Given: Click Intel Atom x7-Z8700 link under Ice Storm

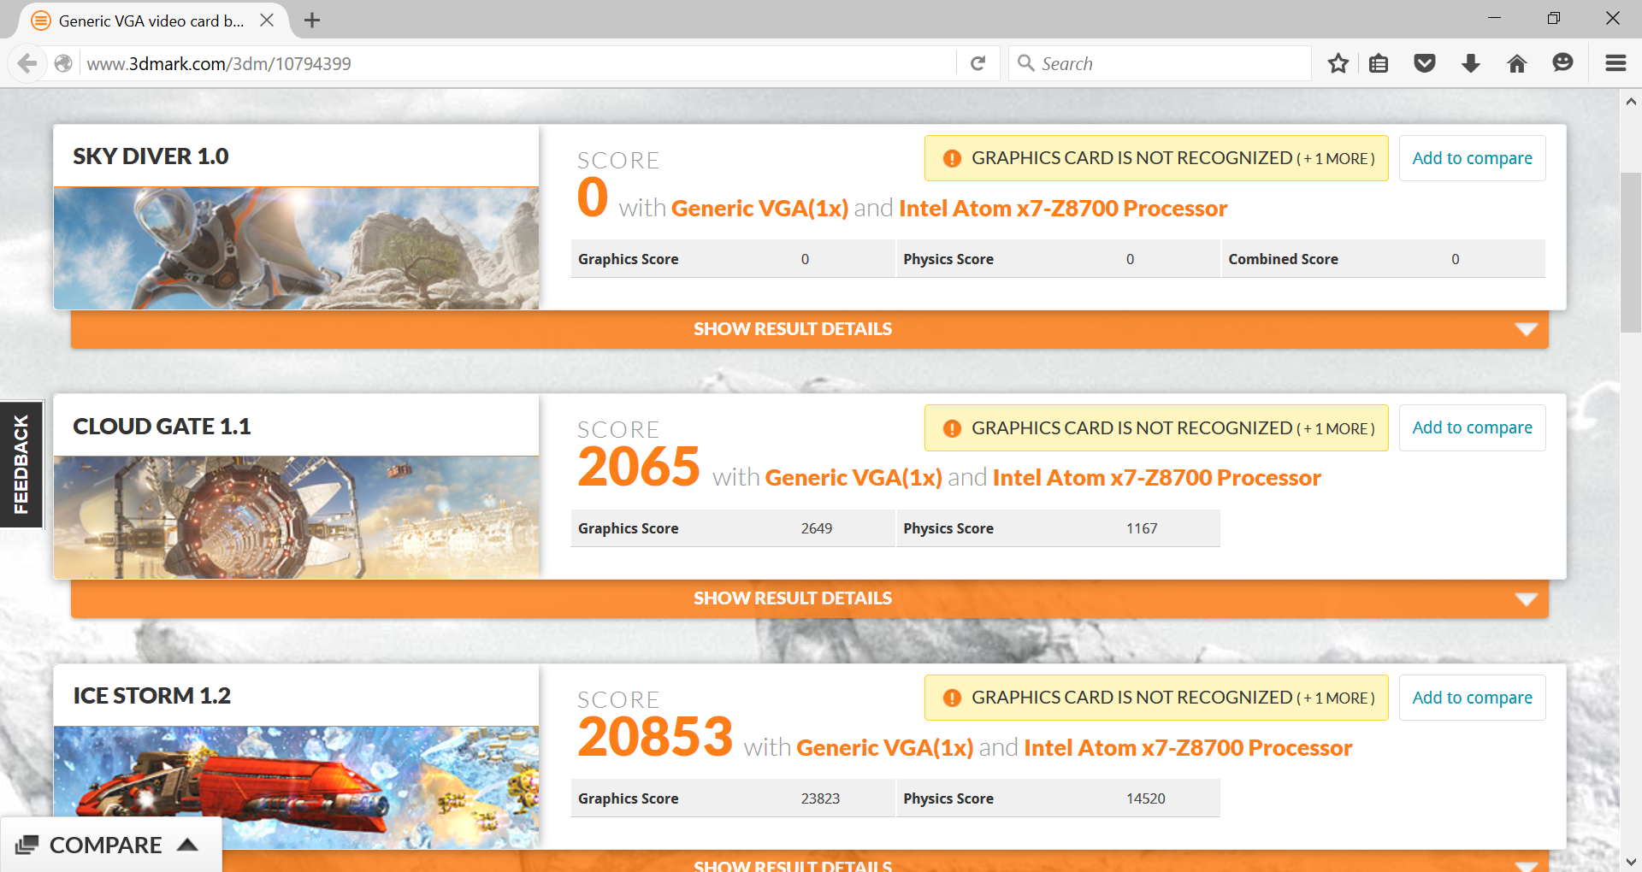Looking at the screenshot, I should tap(1188, 747).
